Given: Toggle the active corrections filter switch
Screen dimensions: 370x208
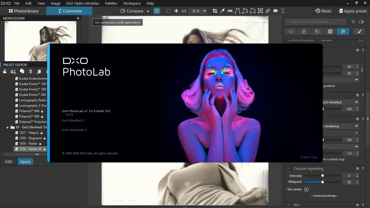Looking at the screenshot, I should click(361, 22).
